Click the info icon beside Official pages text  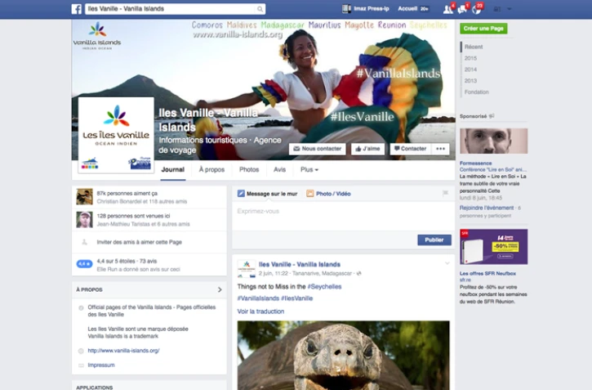click(81, 307)
